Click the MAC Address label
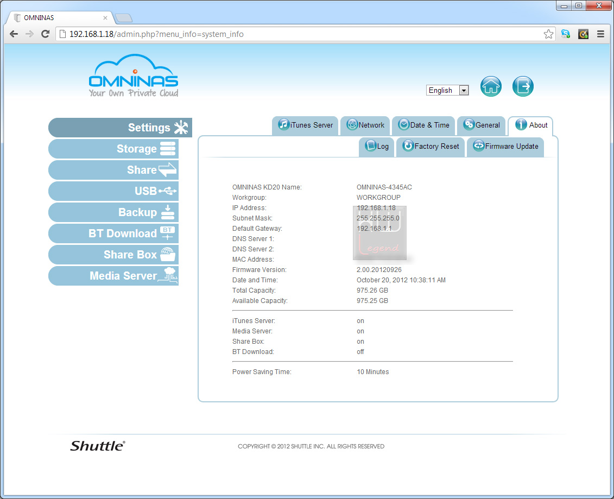The height and width of the screenshot is (499, 614). (x=253, y=260)
